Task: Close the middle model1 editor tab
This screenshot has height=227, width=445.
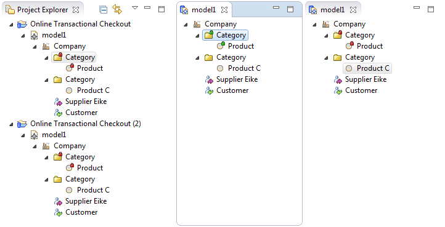Action: click(x=224, y=10)
